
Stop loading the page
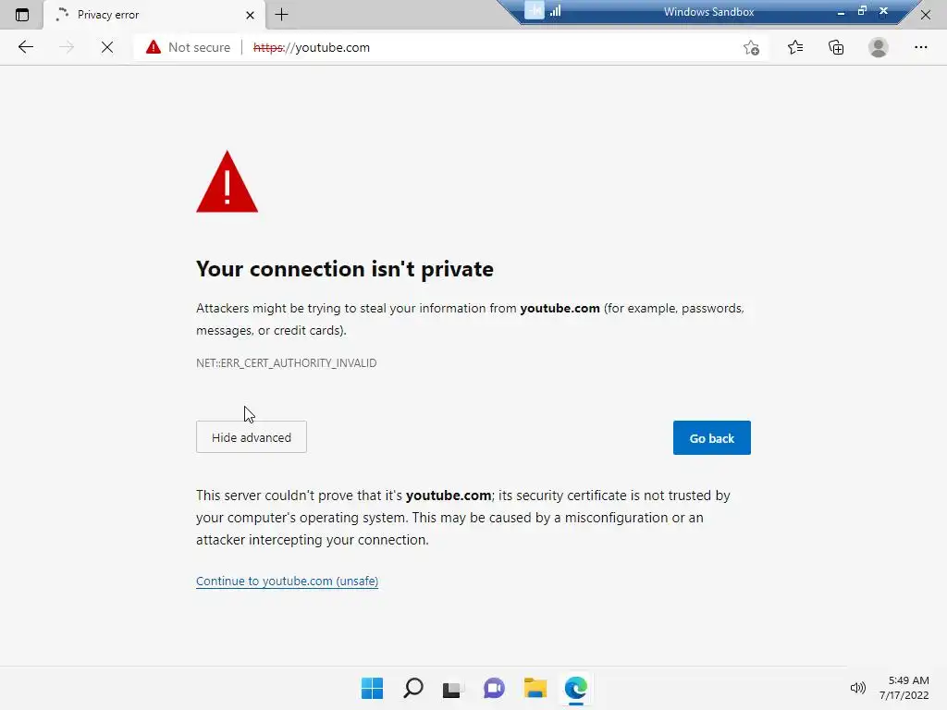(107, 47)
